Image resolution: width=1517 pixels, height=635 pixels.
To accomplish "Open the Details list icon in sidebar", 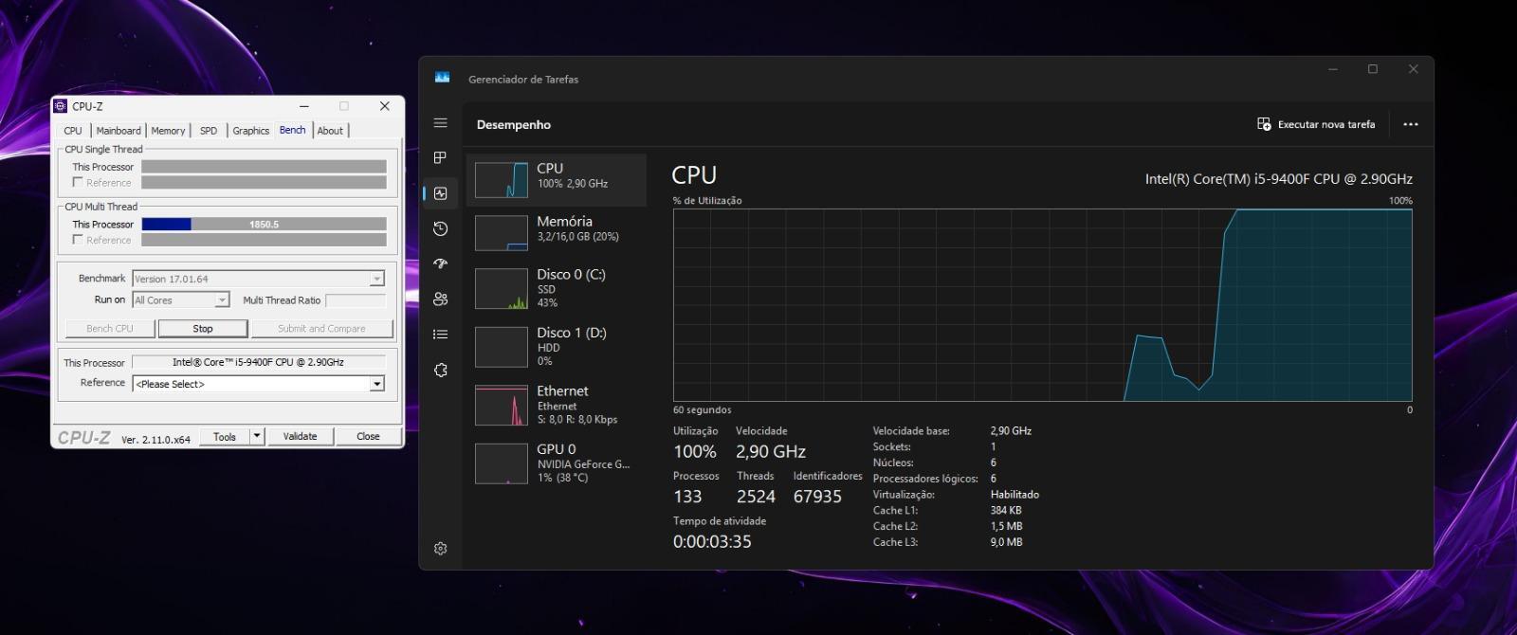I will [440, 334].
